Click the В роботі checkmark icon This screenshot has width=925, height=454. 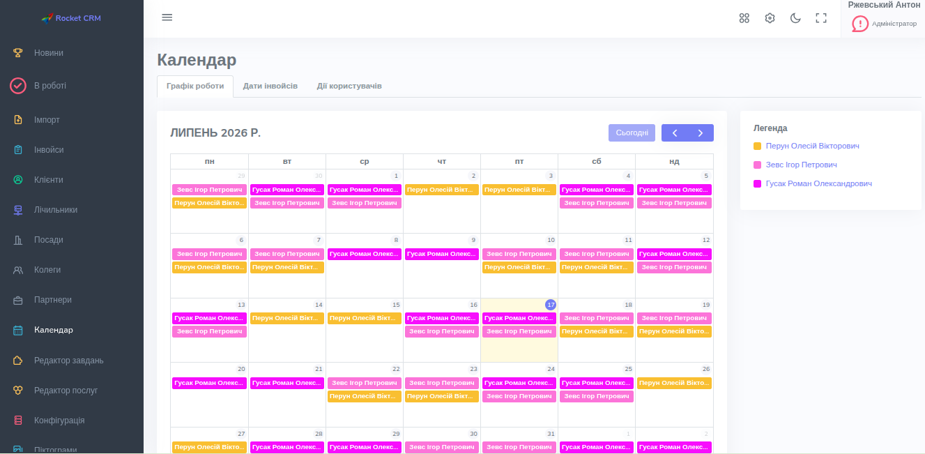tap(18, 86)
